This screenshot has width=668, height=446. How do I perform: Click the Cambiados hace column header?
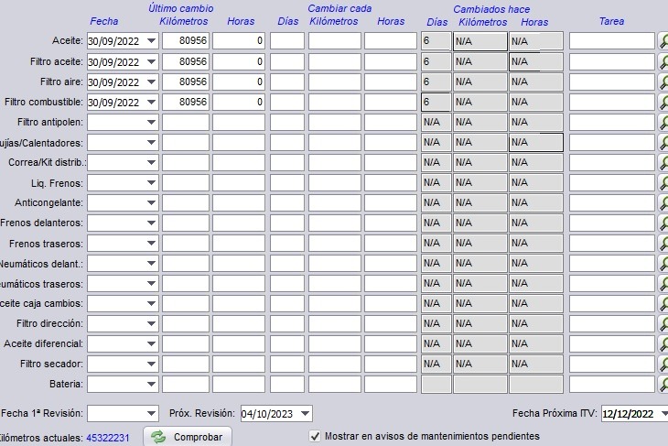[x=491, y=9]
